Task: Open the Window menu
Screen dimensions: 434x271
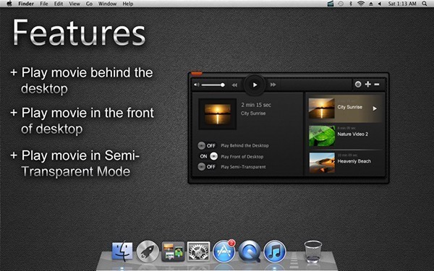Action: (x=107, y=4)
